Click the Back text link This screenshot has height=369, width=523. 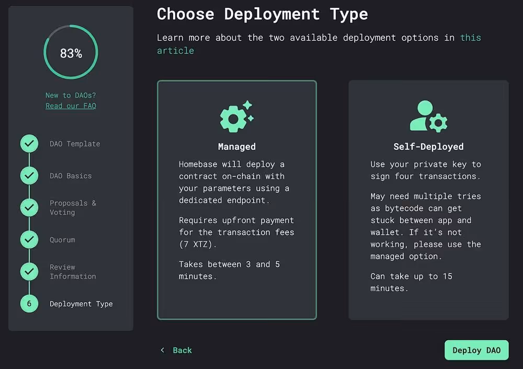click(x=182, y=350)
